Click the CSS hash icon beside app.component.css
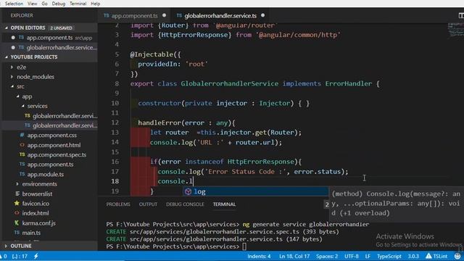Viewport: 464px width, 261px height. coord(22,135)
